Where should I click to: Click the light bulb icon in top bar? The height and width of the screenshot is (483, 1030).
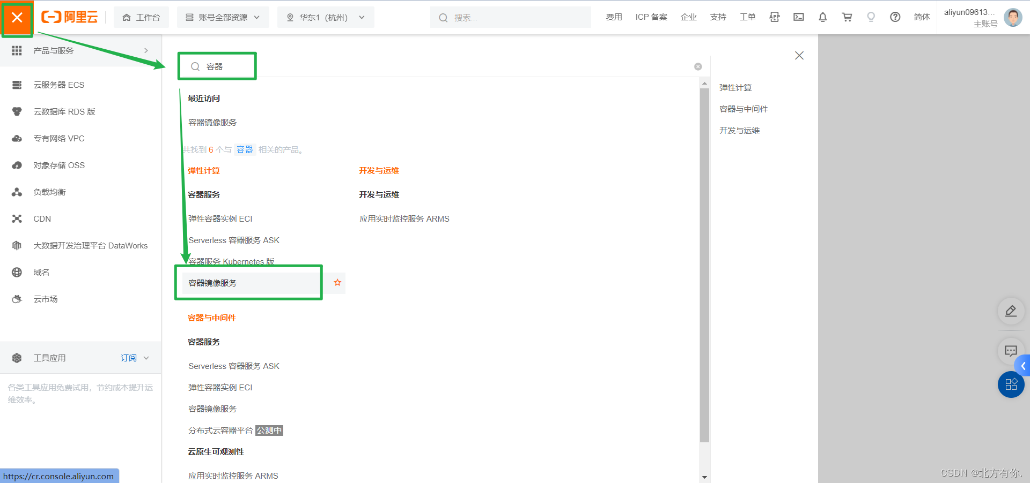point(871,17)
